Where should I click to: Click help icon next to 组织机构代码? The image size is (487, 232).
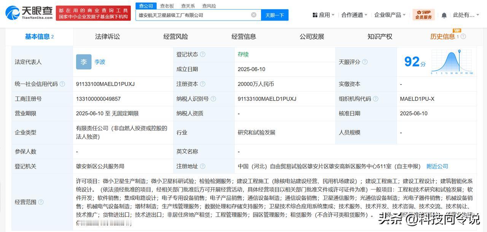click(376, 99)
